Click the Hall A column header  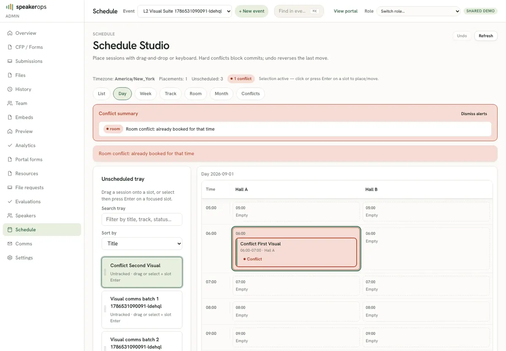click(242, 190)
